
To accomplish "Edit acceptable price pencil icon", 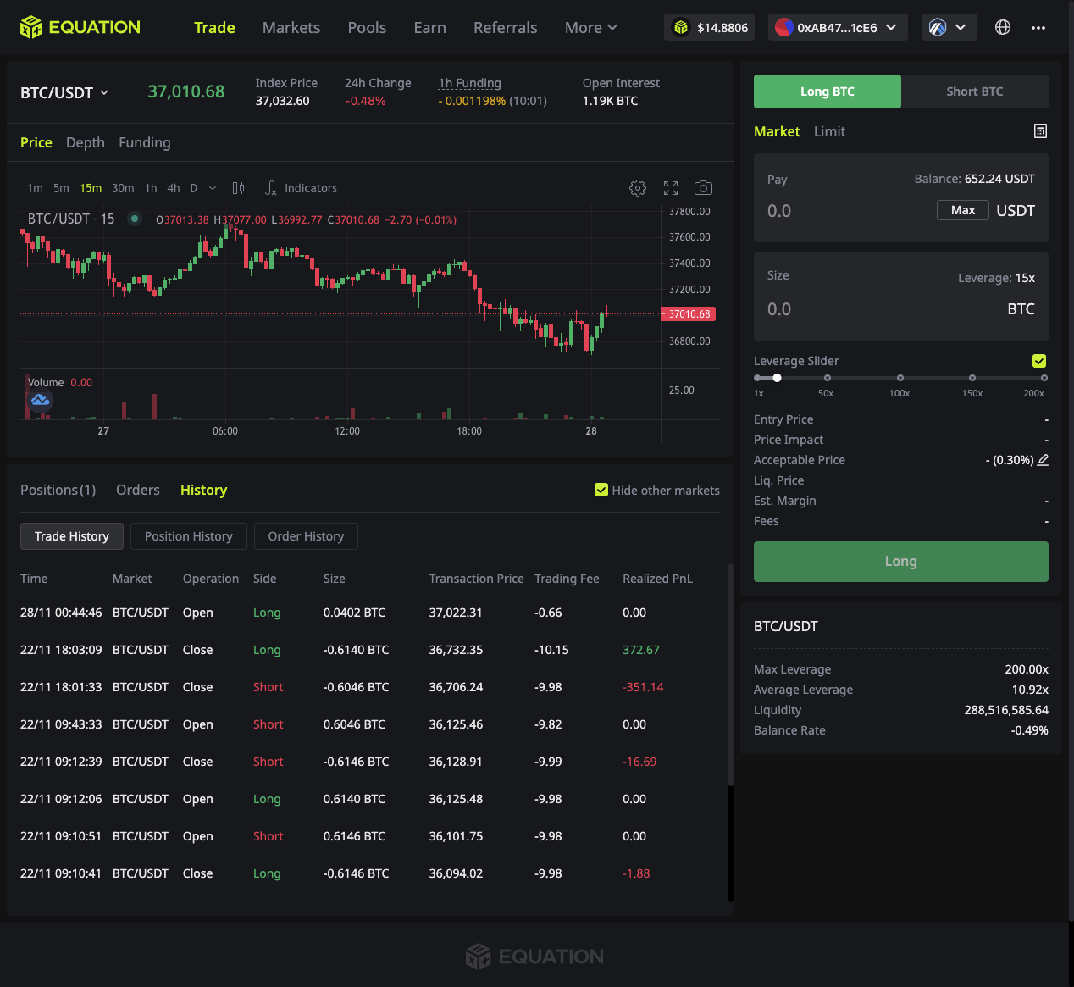I will pyautogui.click(x=1043, y=460).
